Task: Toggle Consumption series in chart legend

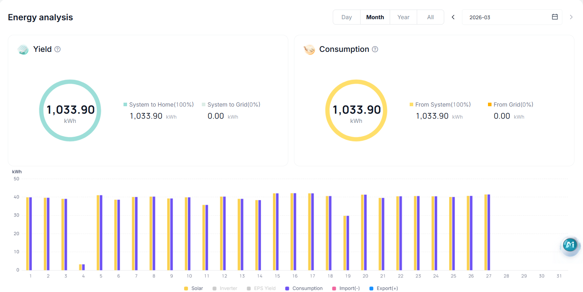Action: pyautogui.click(x=304, y=288)
